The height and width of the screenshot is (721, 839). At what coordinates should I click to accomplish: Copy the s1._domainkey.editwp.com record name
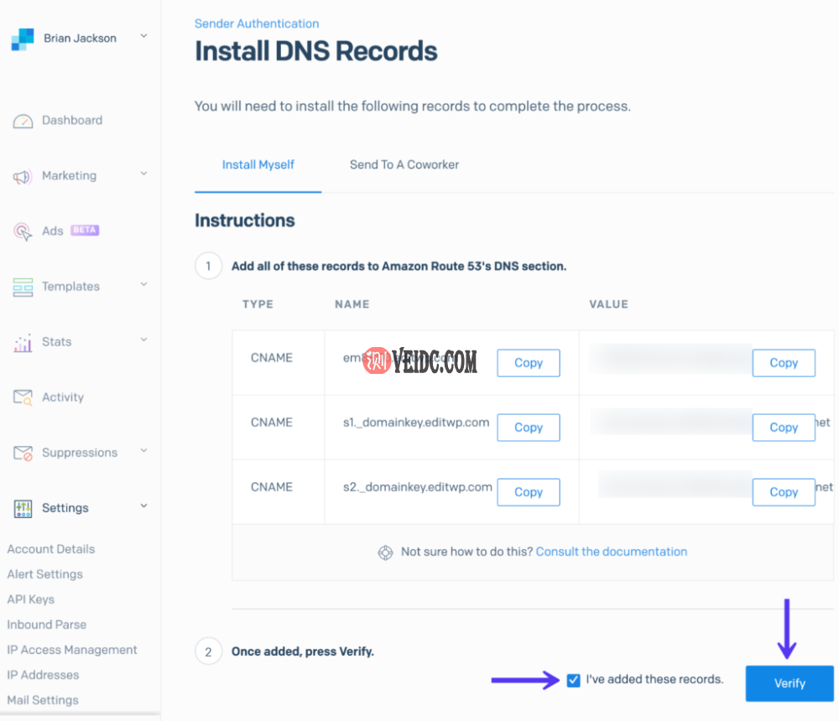[x=528, y=428]
